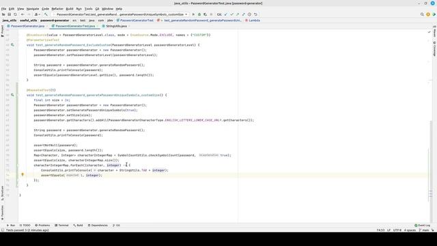Click the Synchronize/reload toolbar icon

(x=15, y=14)
